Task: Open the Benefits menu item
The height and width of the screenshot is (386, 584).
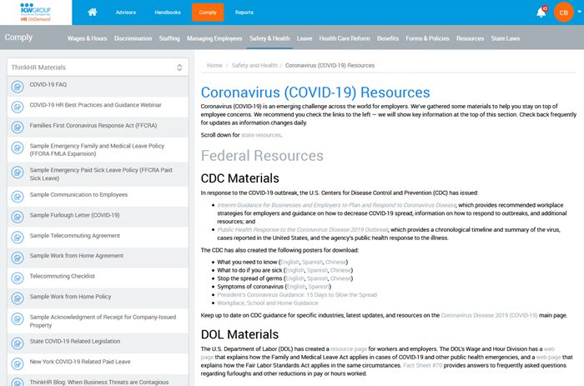Action: [388, 38]
